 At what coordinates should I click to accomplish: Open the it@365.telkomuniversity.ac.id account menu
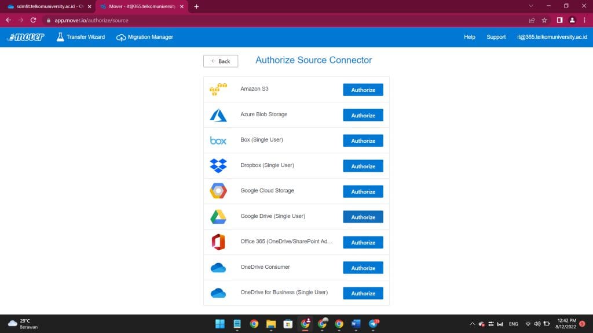pyautogui.click(x=552, y=37)
